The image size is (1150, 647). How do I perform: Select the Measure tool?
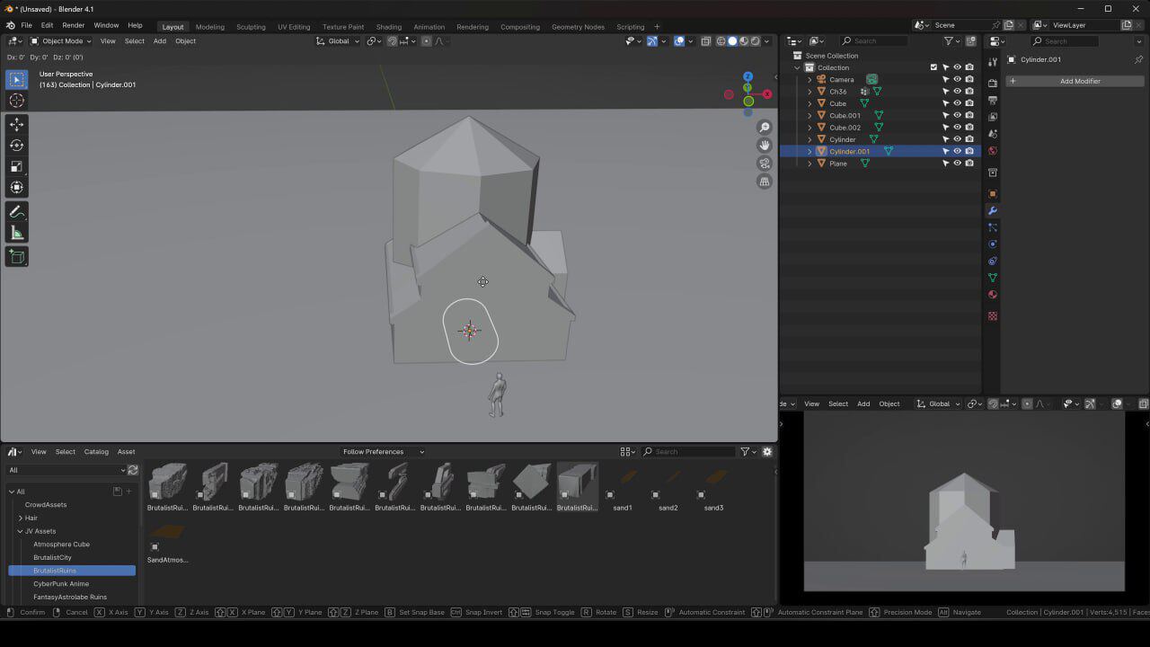(x=16, y=233)
